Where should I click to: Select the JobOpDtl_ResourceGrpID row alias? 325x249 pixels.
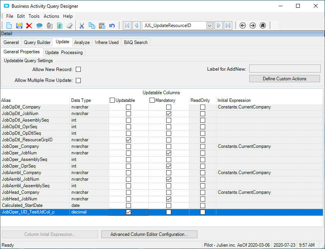[x=27, y=140]
